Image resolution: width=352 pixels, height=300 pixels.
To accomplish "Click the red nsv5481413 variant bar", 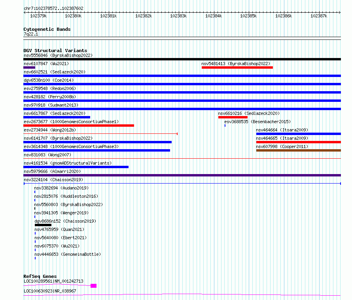I will click(237, 67).
